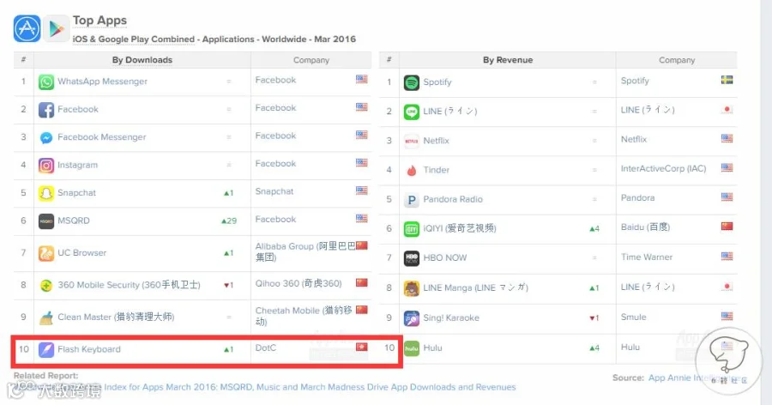Click the China flag next to Baidu
This screenshot has width=772, height=405.
[x=727, y=227]
